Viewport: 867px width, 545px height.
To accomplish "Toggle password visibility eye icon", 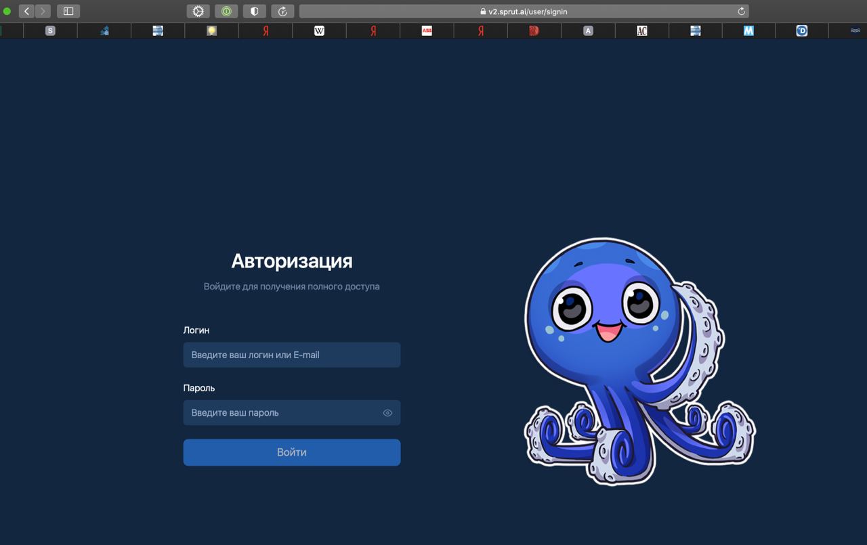I will point(387,412).
